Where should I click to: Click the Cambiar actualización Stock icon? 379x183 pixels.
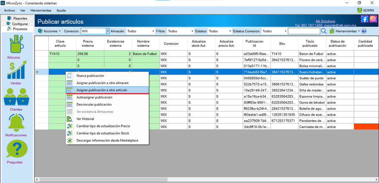tap(70, 133)
